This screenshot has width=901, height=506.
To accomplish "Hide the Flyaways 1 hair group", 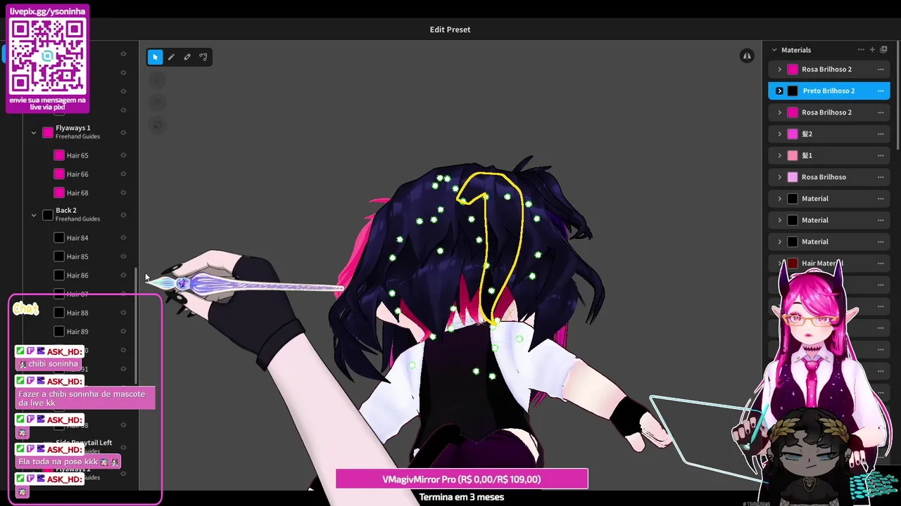I will tap(123, 132).
